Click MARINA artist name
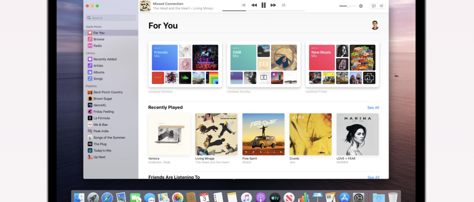474x202 pixels. 342,162
